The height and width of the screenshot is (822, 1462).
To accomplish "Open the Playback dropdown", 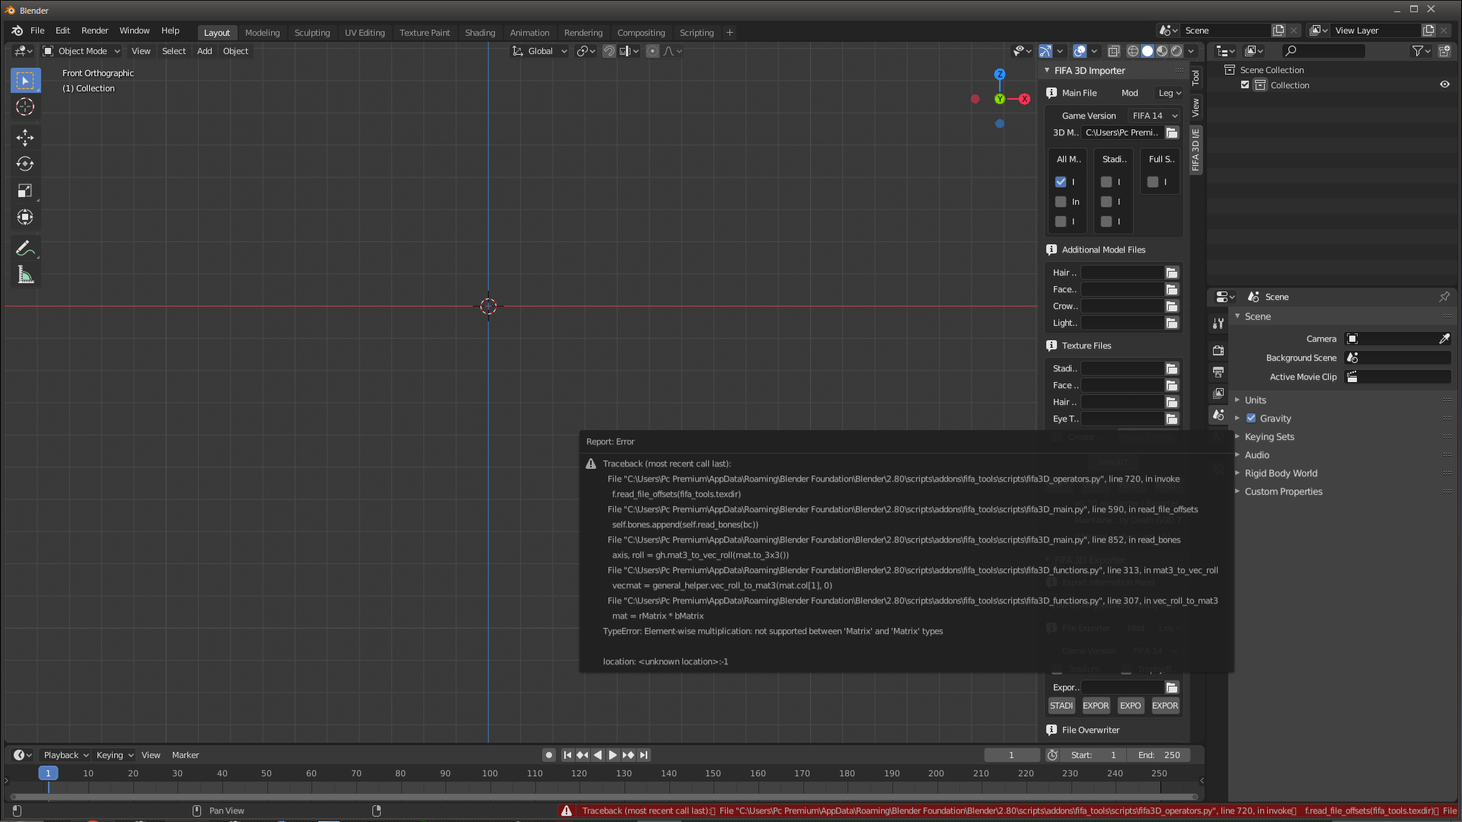I will [x=65, y=755].
